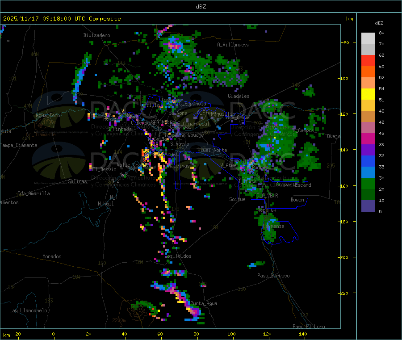The width and height of the screenshot is (402, 340).
Task: Click the Paso_Barroso place label
Action: click(273, 276)
